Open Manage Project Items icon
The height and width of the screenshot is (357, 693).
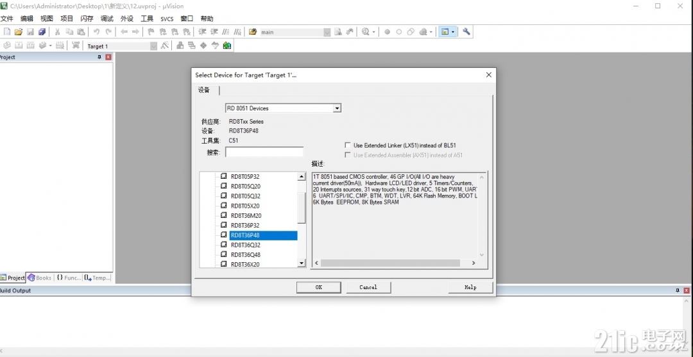click(x=180, y=46)
